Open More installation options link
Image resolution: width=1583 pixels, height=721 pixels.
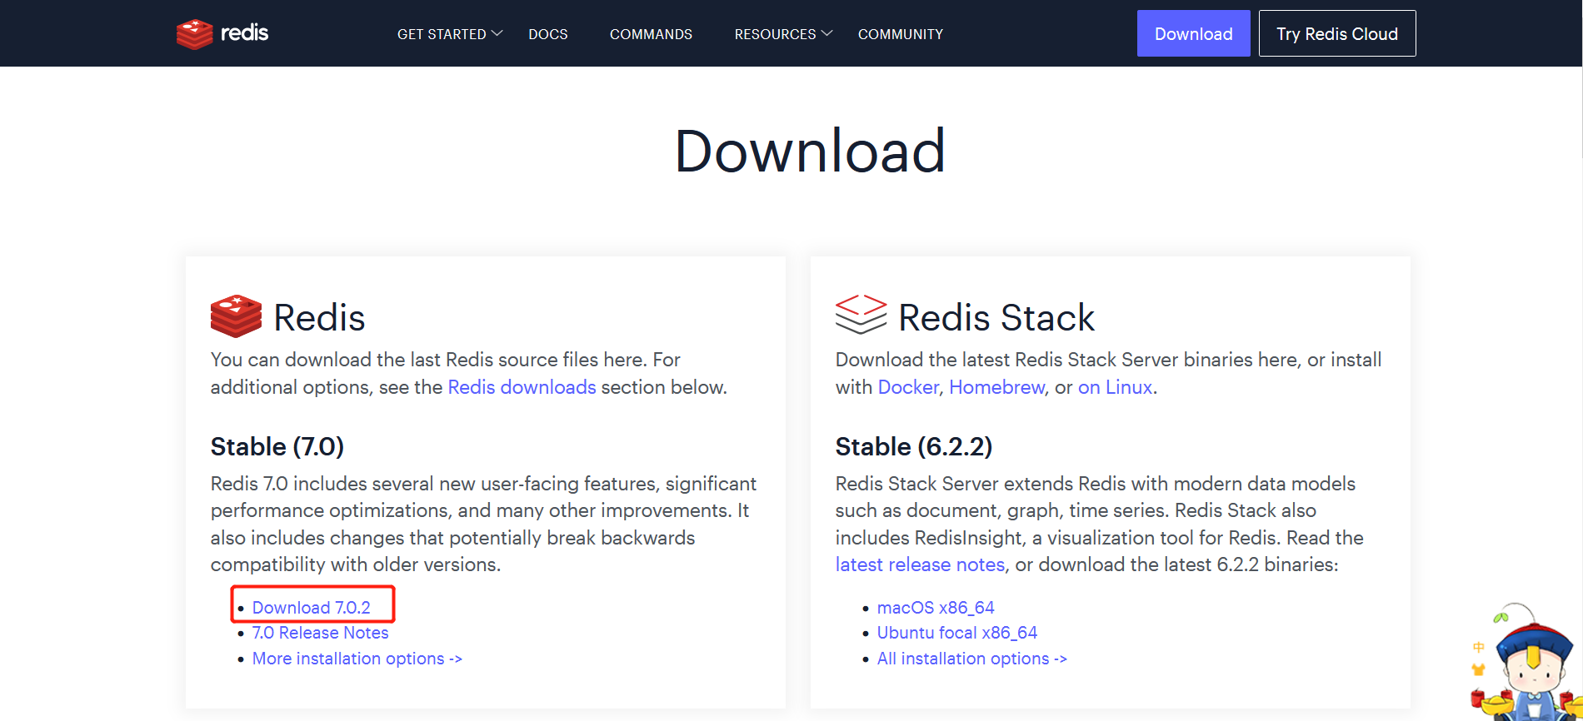pyautogui.click(x=357, y=659)
